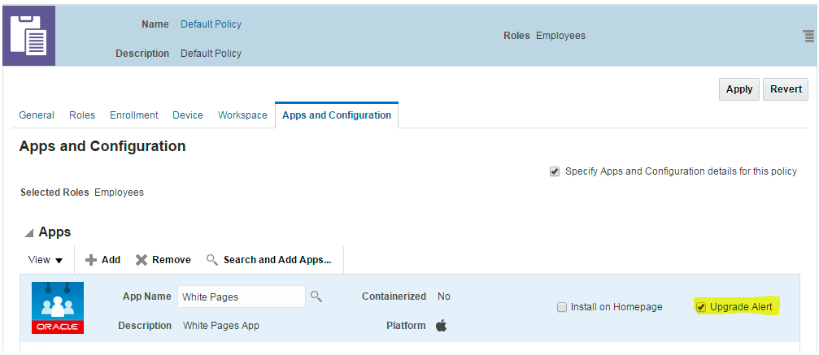Click the Containerized value No

(x=444, y=296)
